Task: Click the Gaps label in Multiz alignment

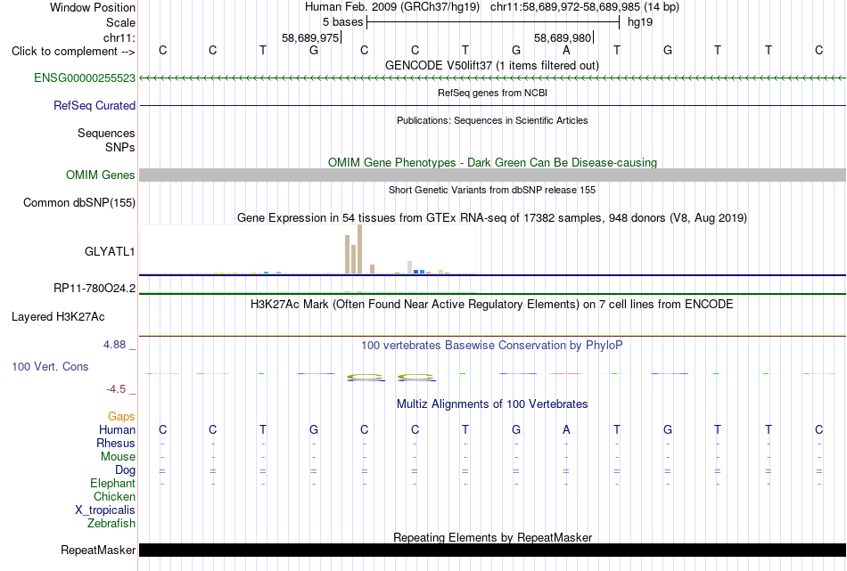Action: tap(121, 416)
